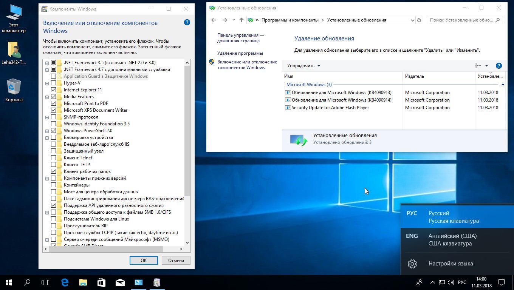Screen dimensions: 514x290
Task: Toggle the Hyper-V checkbox
Action: tap(53, 83)
